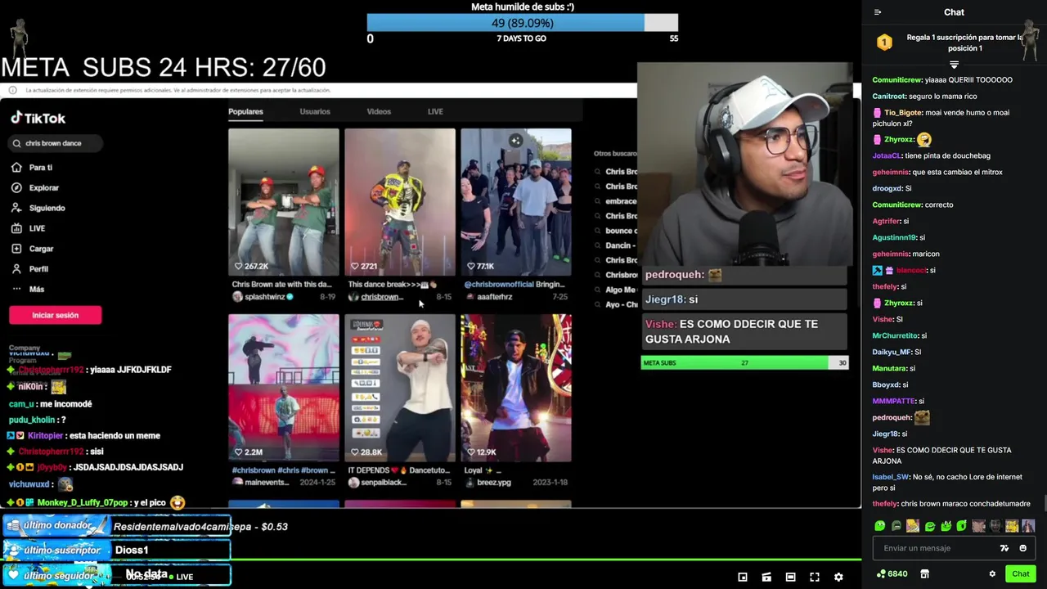Image resolution: width=1047 pixels, height=589 pixels.
Task: Open video thumbnail with 267.2K likes
Action: (284, 201)
